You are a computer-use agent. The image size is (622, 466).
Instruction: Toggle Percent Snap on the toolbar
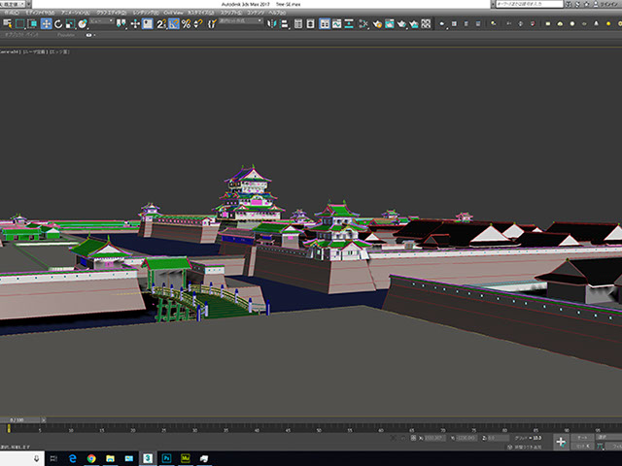[x=187, y=23]
